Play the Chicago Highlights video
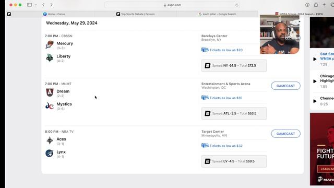 315,81
